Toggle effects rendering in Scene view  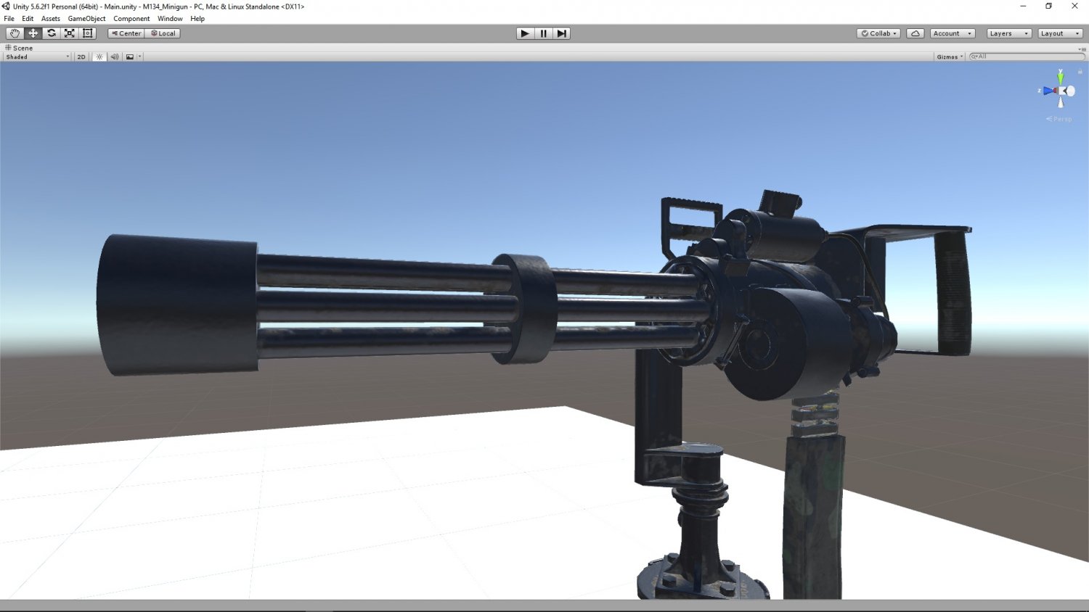(129, 57)
